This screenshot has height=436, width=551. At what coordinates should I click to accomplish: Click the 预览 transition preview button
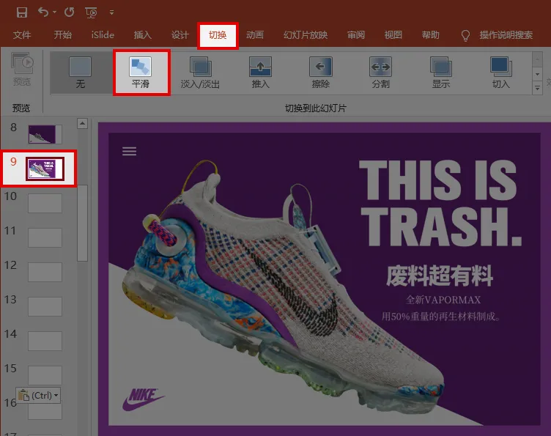coord(22,69)
